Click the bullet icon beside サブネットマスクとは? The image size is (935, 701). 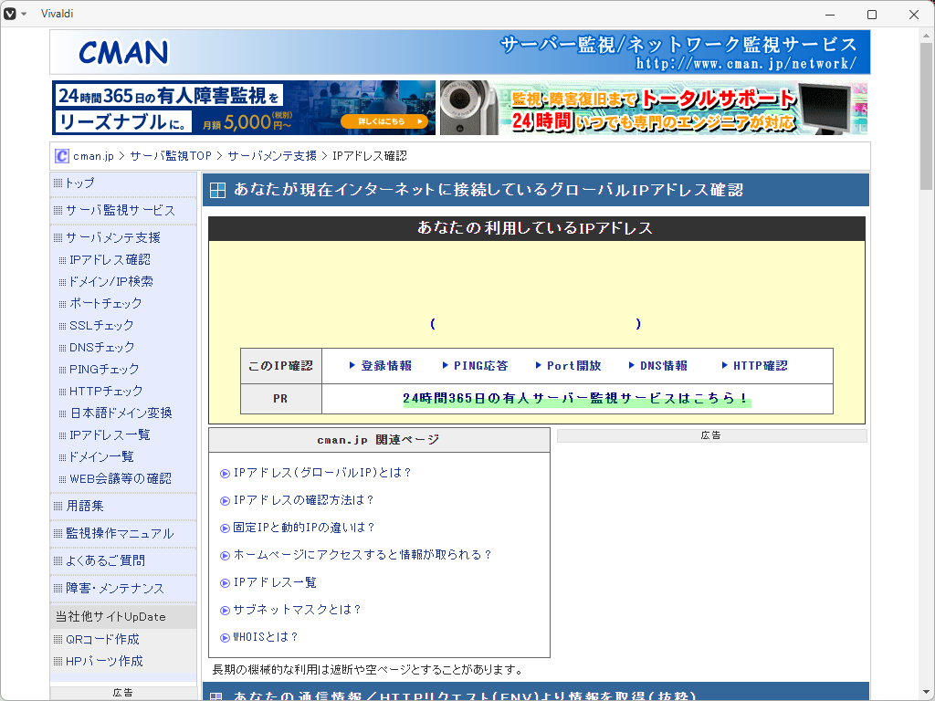pos(225,611)
